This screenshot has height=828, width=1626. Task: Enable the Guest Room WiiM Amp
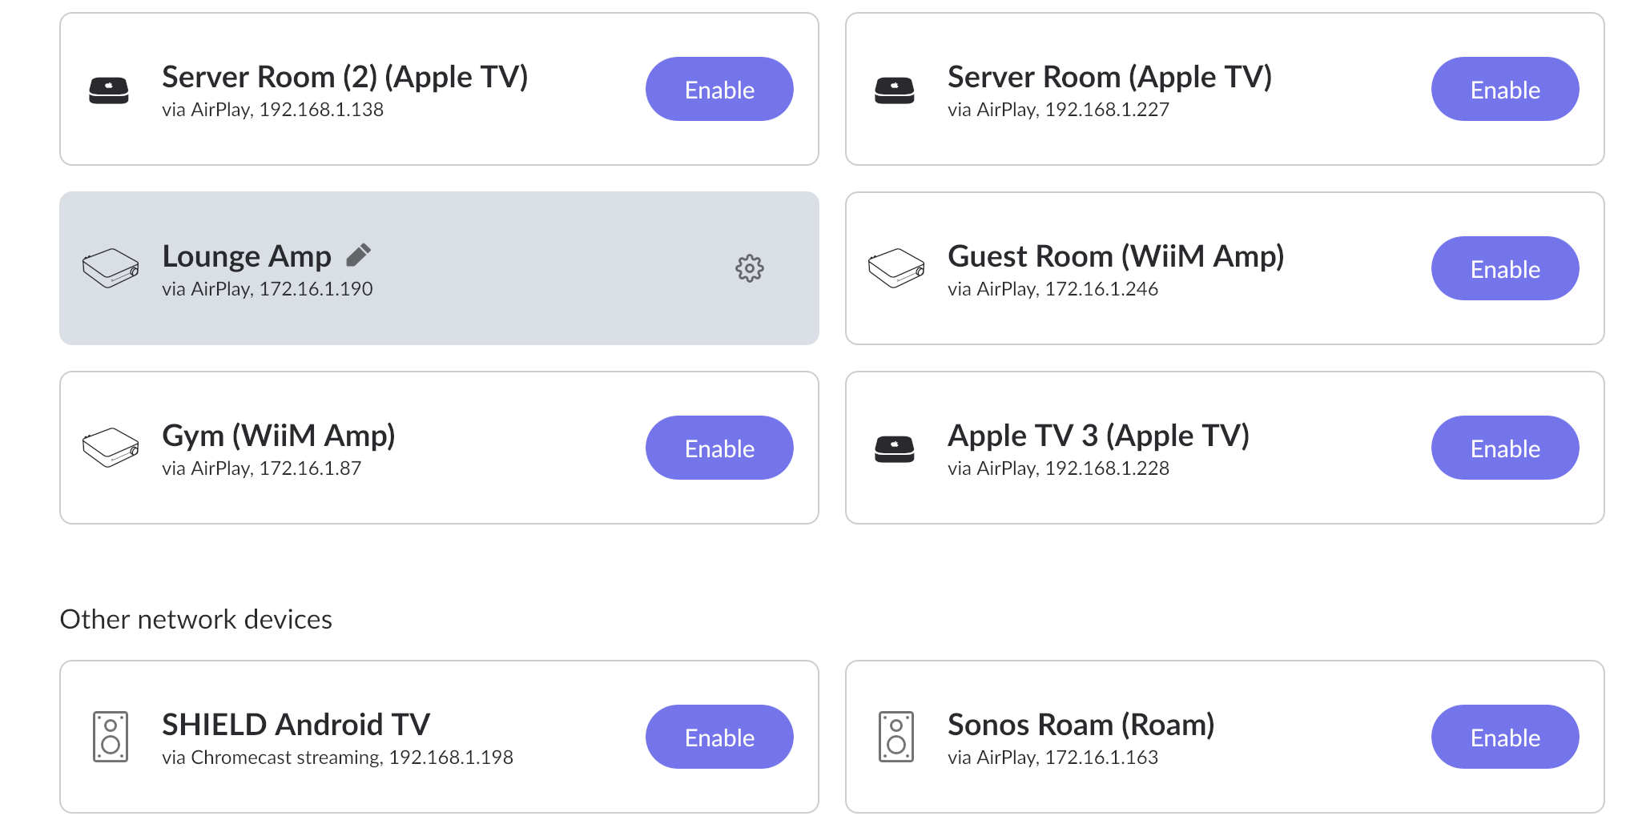1505,268
